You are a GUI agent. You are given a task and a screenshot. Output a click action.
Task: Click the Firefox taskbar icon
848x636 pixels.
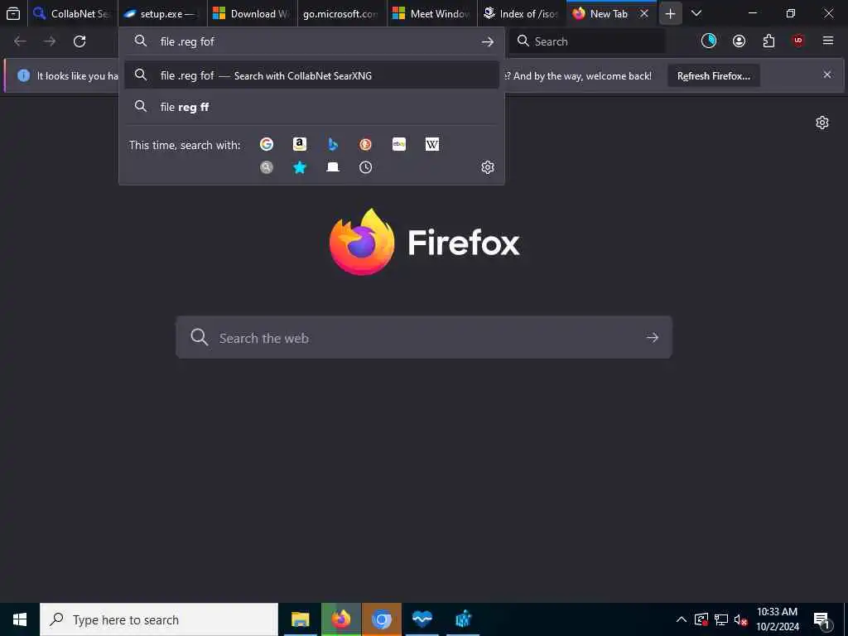[340, 619]
